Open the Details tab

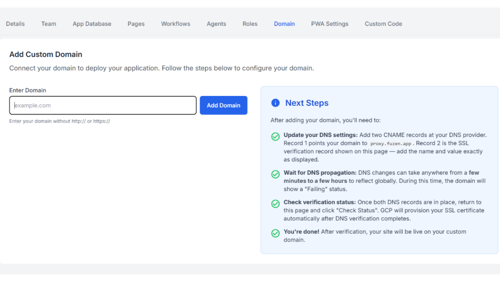click(x=15, y=24)
